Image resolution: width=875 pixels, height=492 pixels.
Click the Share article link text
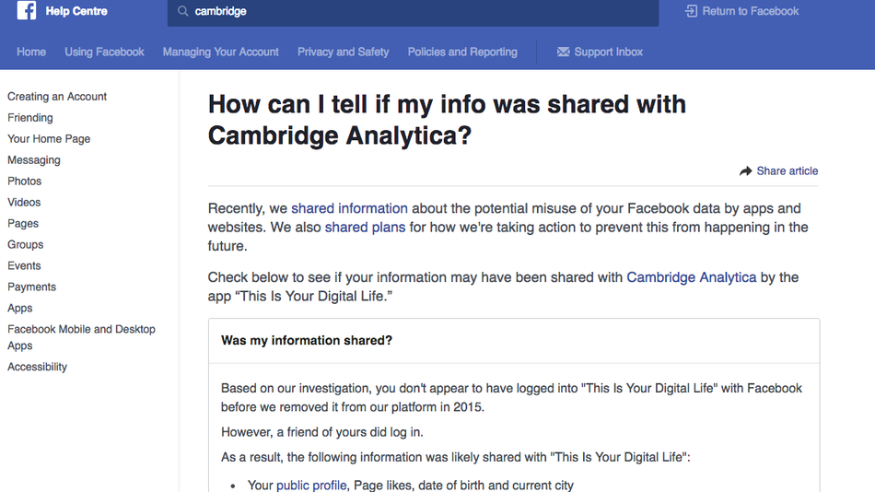click(x=787, y=170)
